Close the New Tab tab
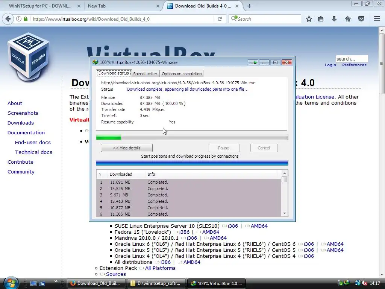This screenshot has width=385, height=289. tap(158, 6)
